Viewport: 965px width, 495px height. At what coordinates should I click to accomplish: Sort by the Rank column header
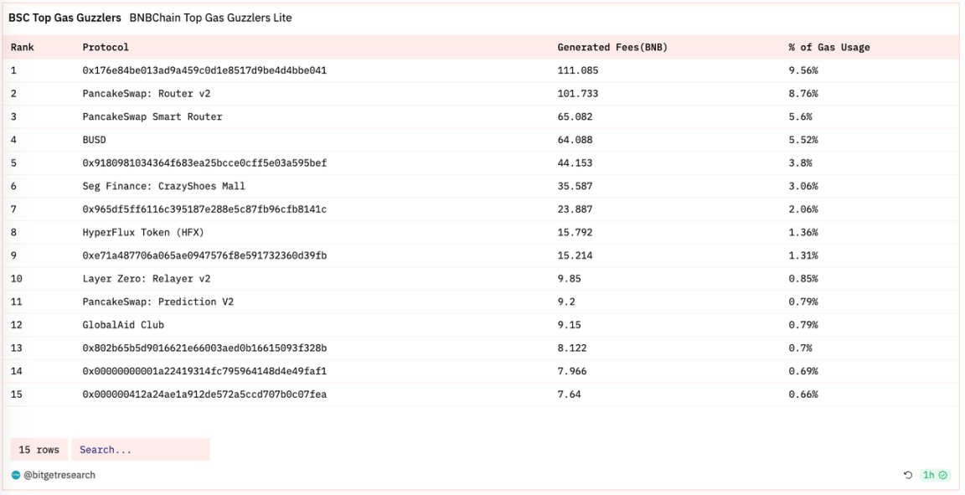[24, 48]
